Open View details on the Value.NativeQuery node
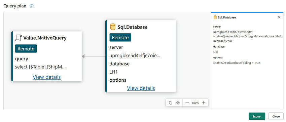Image resolution: width=286 pixels, height=122 pixels. coord(47,77)
